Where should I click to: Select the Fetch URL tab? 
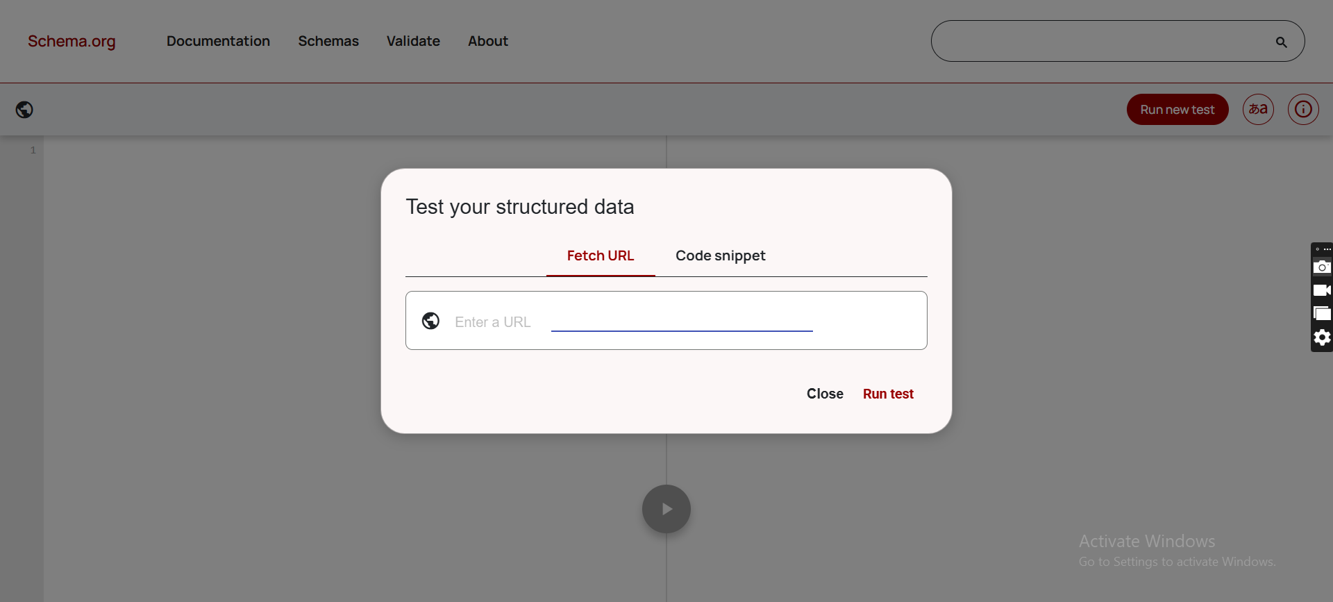click(x=600, y=256)
